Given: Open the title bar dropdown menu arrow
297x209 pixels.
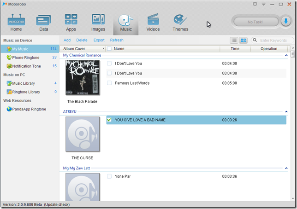Looking at the screenshot, I should pyautogui.click(x=263, y=4).
